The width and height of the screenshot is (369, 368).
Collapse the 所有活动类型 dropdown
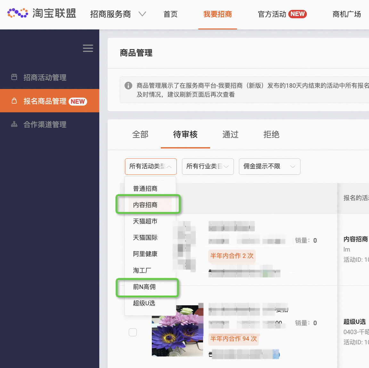point(151,166)
